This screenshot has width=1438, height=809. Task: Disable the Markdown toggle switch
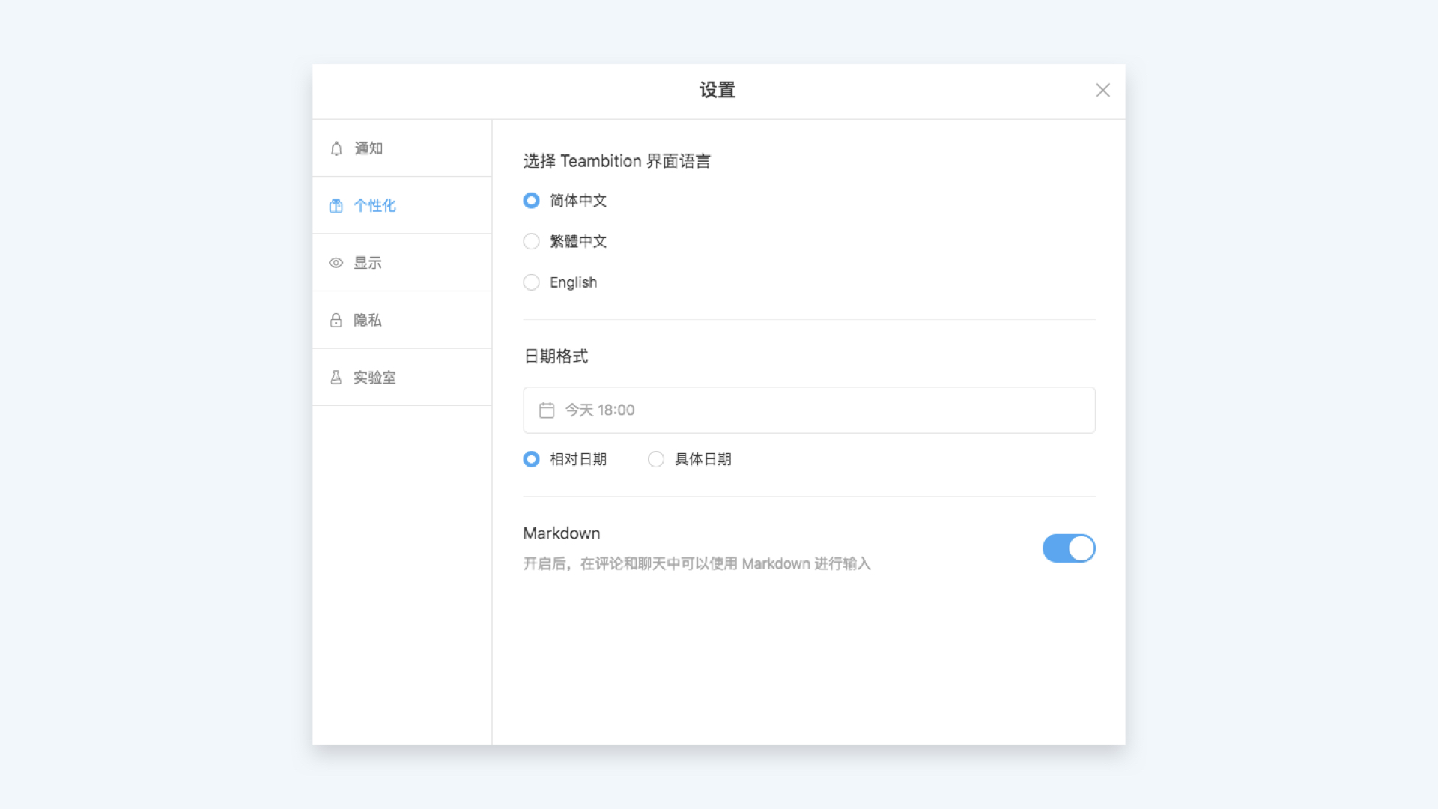coord(1069,548)
